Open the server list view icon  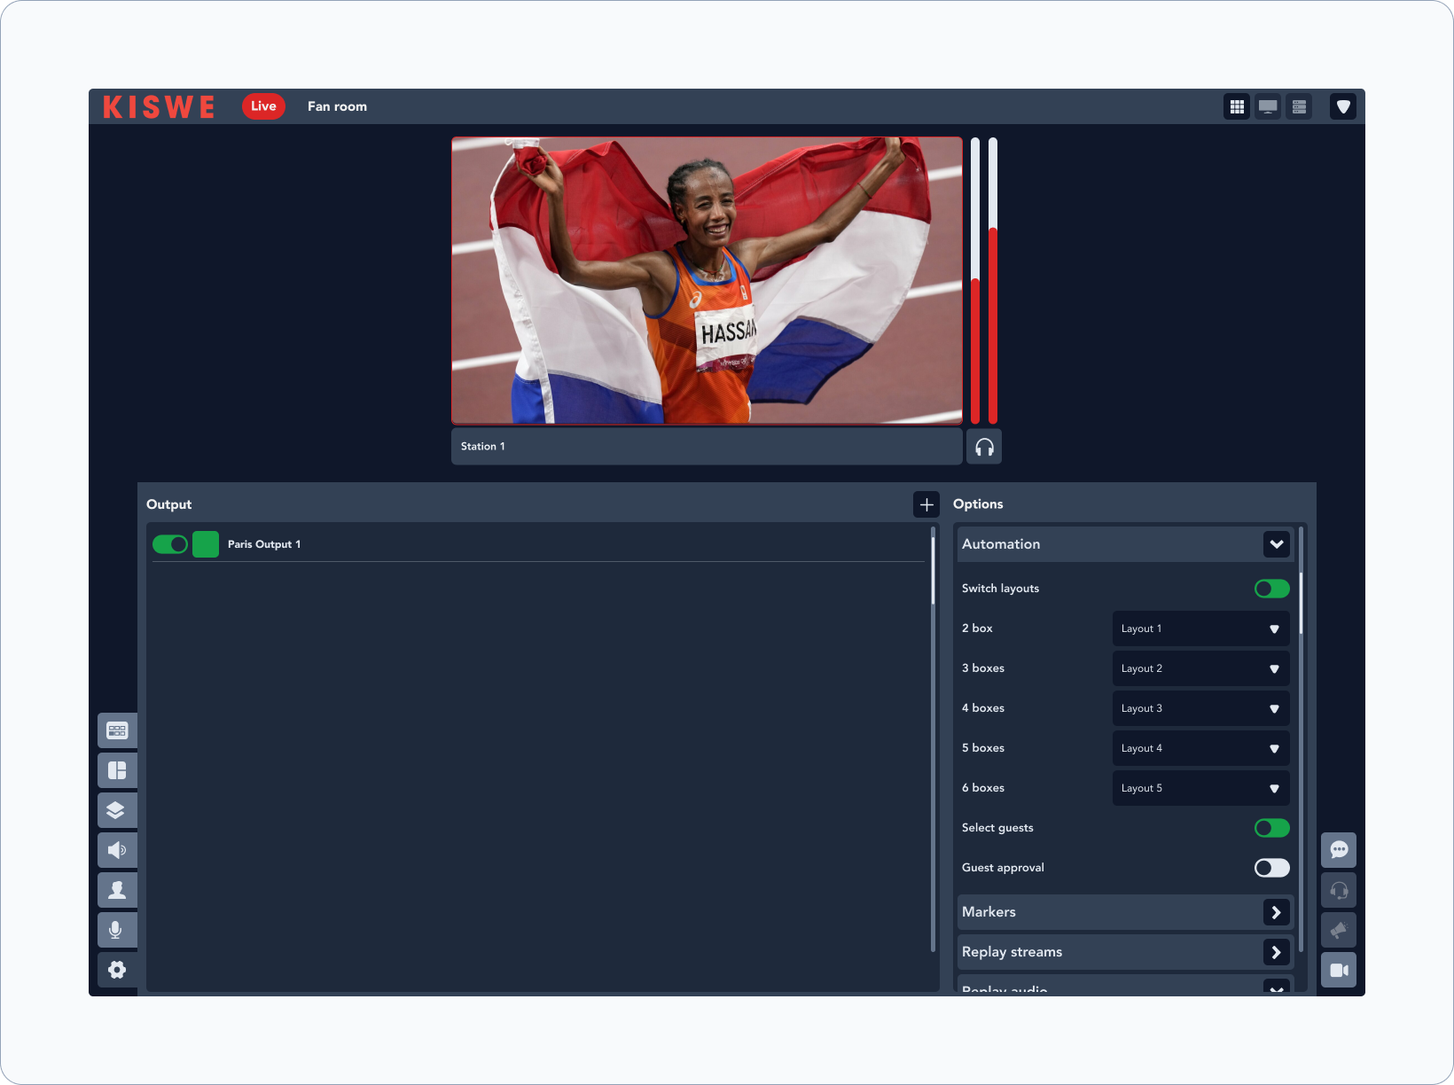pos(1299,106)
